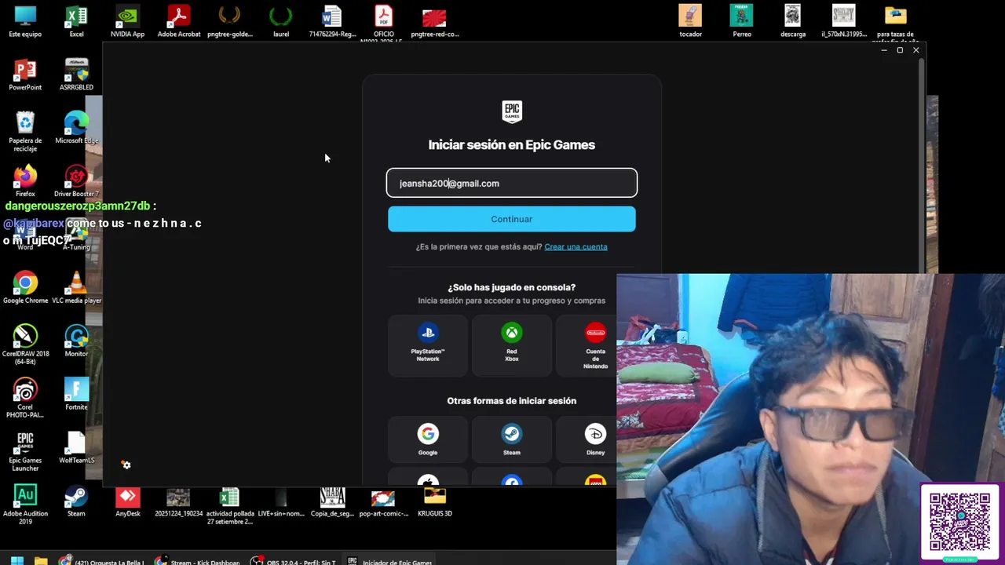
Task: Switch to OBS 32.0.4 taskbar window
Action: pyautogui.click(x=294, y=560)
